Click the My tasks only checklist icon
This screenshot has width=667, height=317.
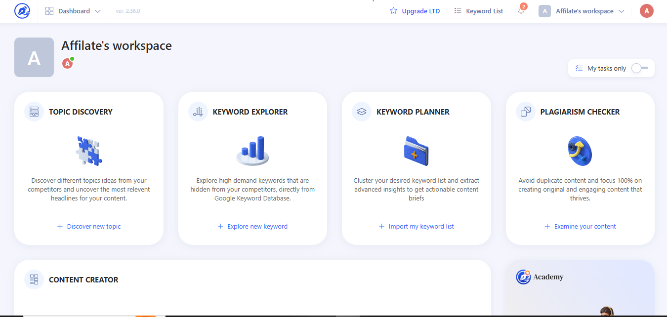coord(579,68)
